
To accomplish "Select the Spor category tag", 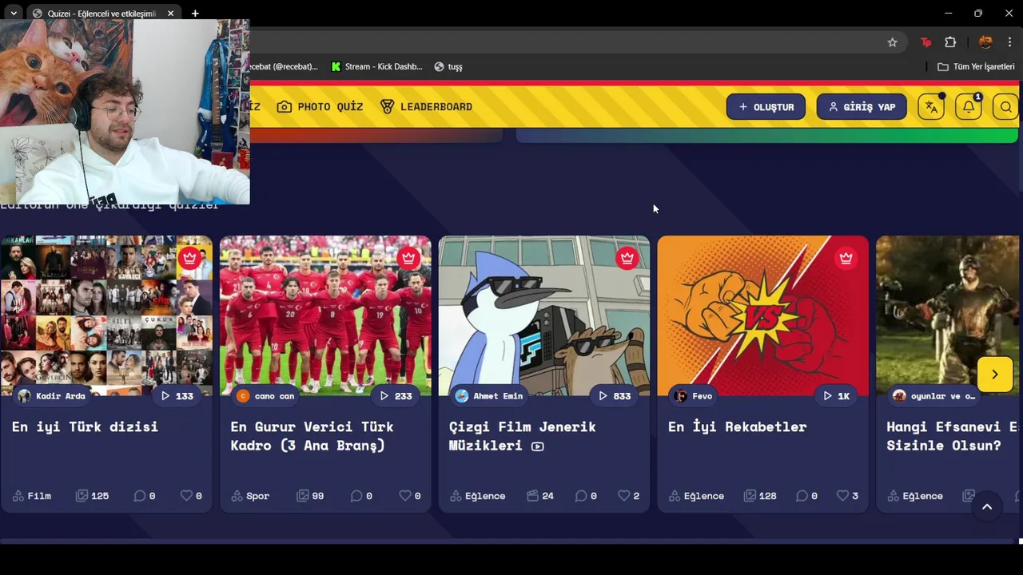I will click(250, 496).
